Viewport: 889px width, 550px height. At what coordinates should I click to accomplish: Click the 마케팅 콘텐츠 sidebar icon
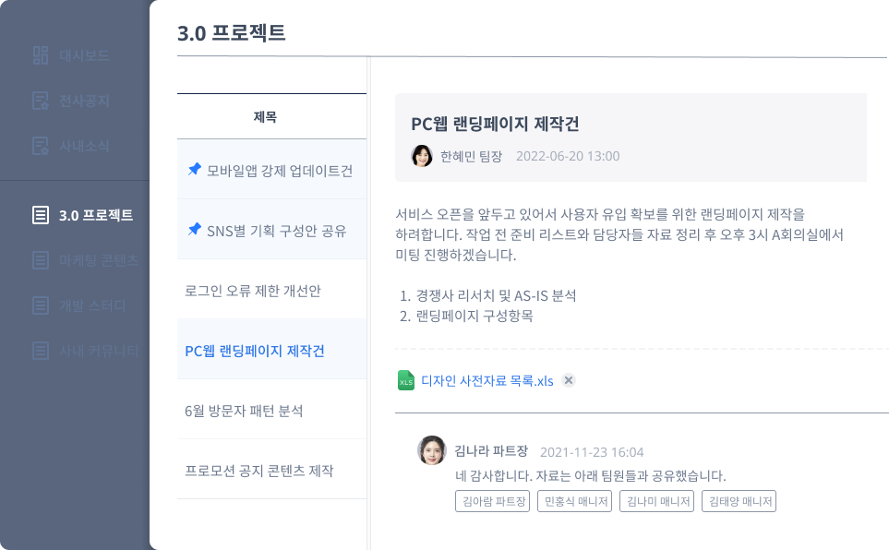coord(40,260)
